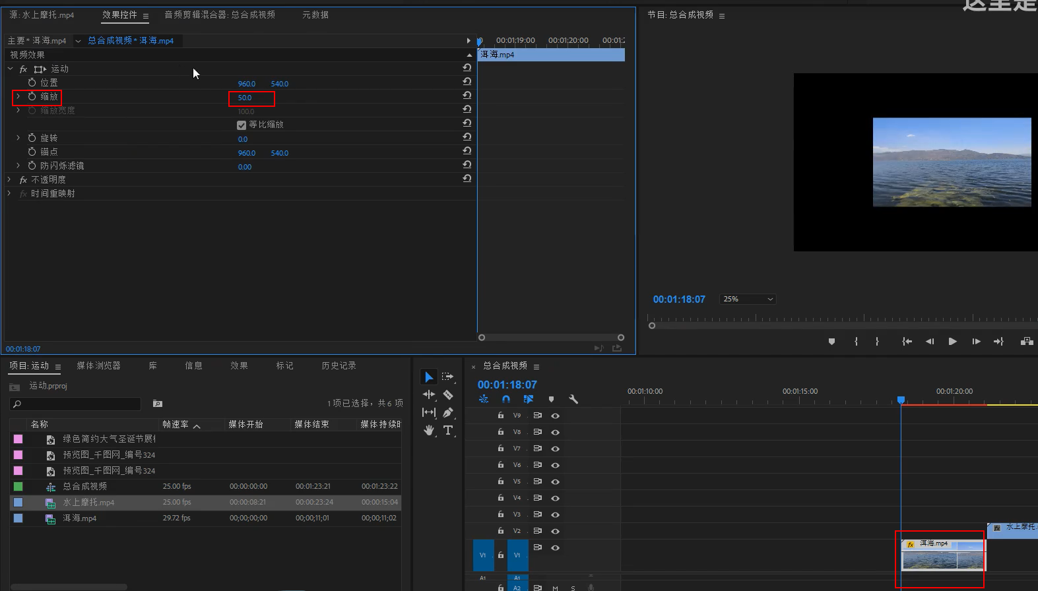Reset the 缩放 scale parameter
The width and height of the screenshot is (1038, 591).
tap(467, 95)
